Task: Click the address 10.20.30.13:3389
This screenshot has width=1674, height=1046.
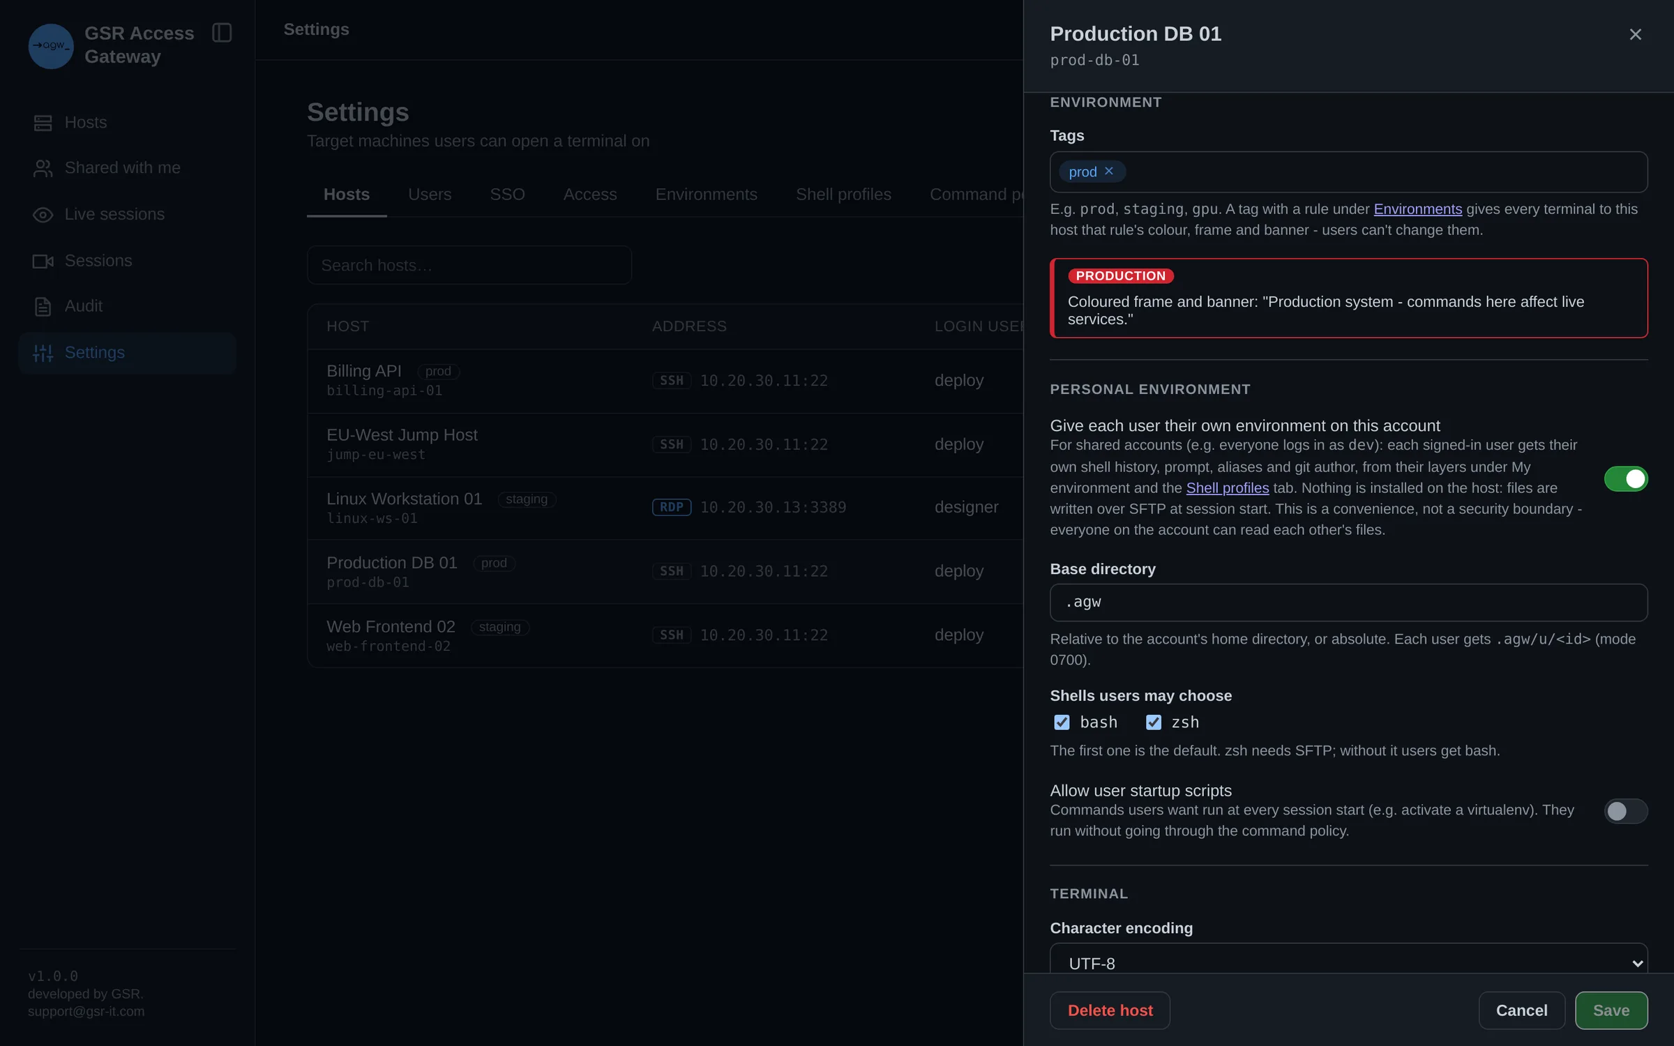Action: click(773, 508)
